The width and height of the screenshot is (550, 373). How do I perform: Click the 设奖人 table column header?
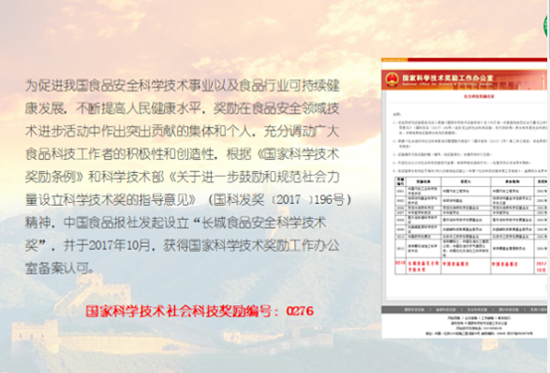[x=465, y=181]
